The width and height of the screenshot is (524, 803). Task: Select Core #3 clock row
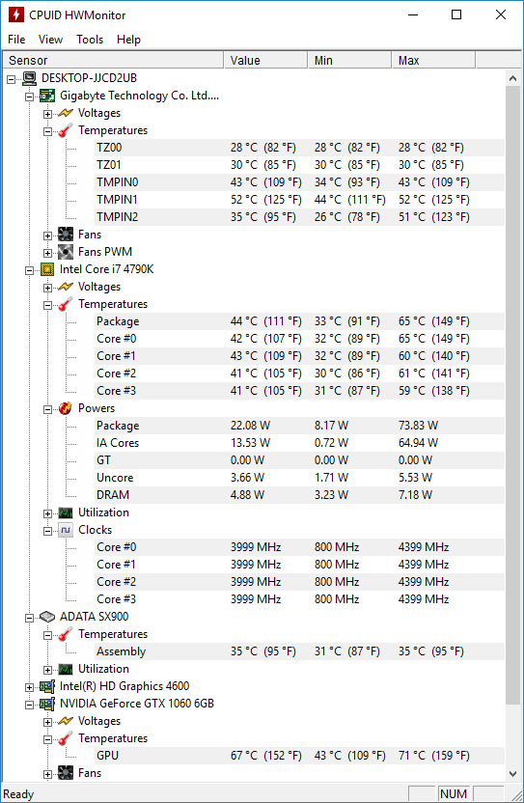[300, 599]
